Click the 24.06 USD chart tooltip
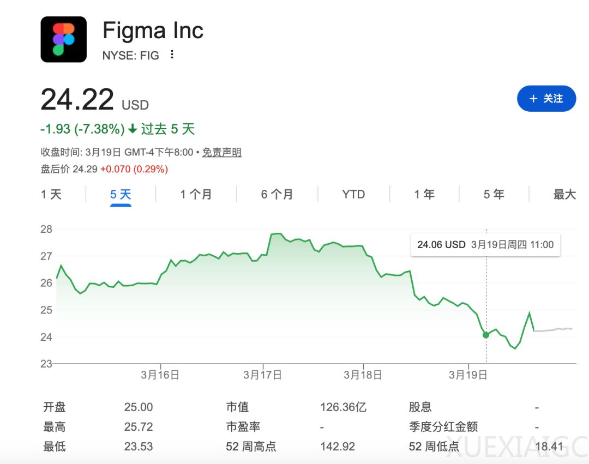This screenshot has width=589, height=464. click(485, 245)
